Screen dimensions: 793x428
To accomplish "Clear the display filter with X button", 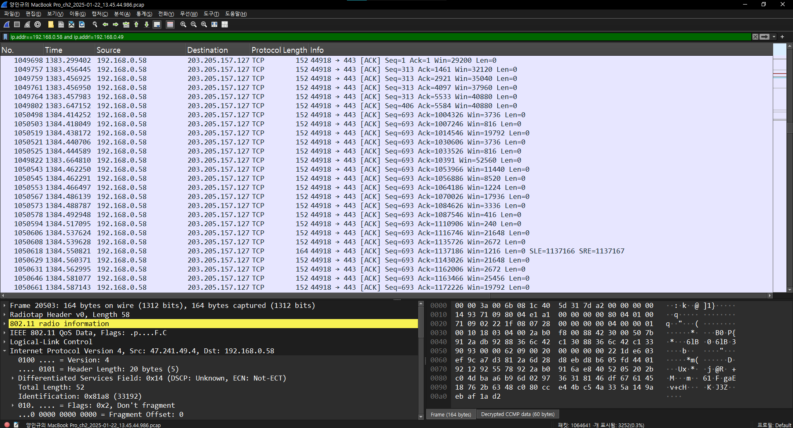I will (755, 37).
